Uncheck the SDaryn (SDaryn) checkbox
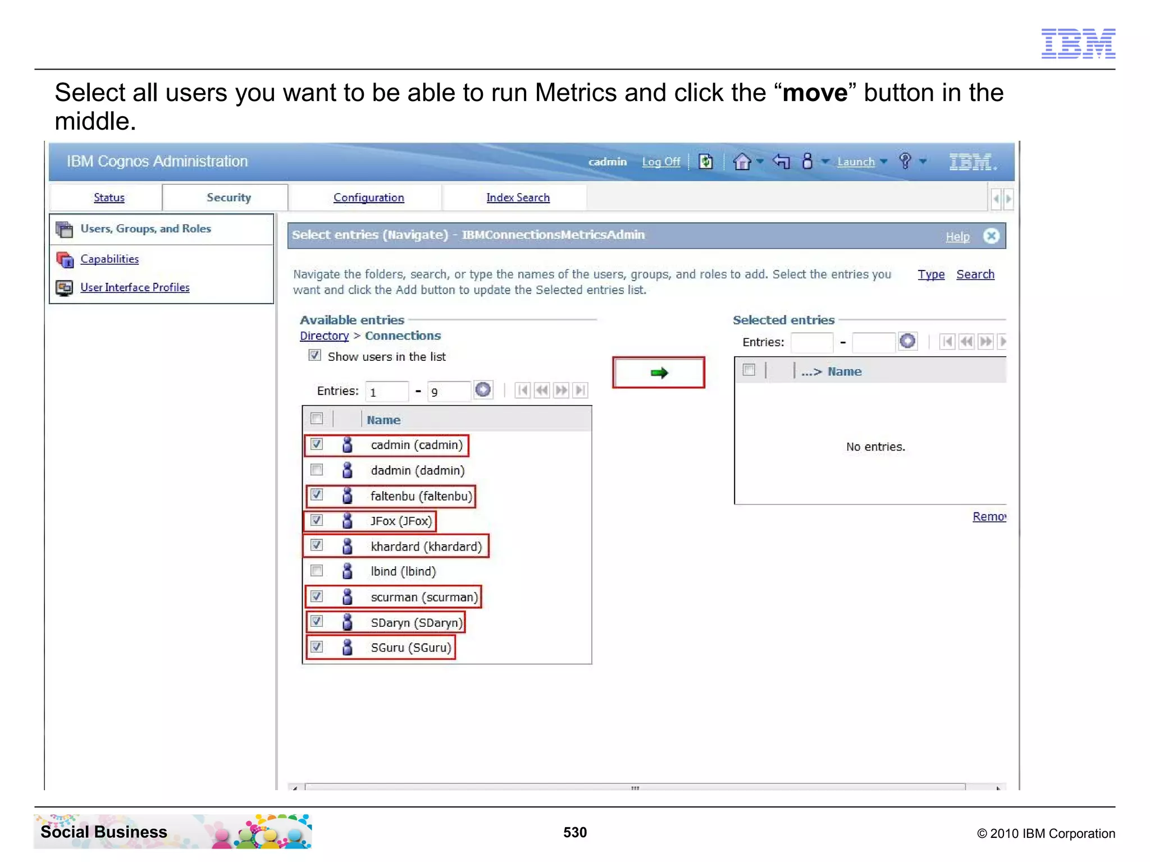 coord(317,621)
